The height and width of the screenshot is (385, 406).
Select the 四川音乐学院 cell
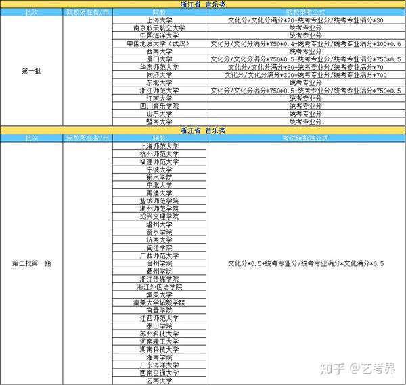point(159,106)
